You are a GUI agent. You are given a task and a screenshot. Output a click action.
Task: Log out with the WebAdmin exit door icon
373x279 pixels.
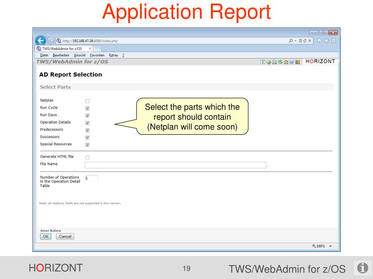[297, 62]
